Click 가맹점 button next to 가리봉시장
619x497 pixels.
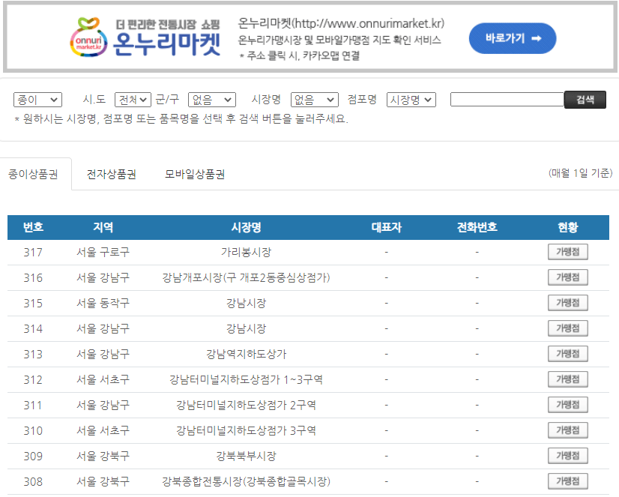[567, 253]
